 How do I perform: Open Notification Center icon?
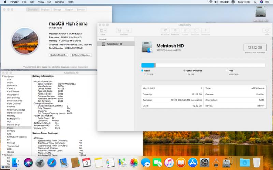267,2
